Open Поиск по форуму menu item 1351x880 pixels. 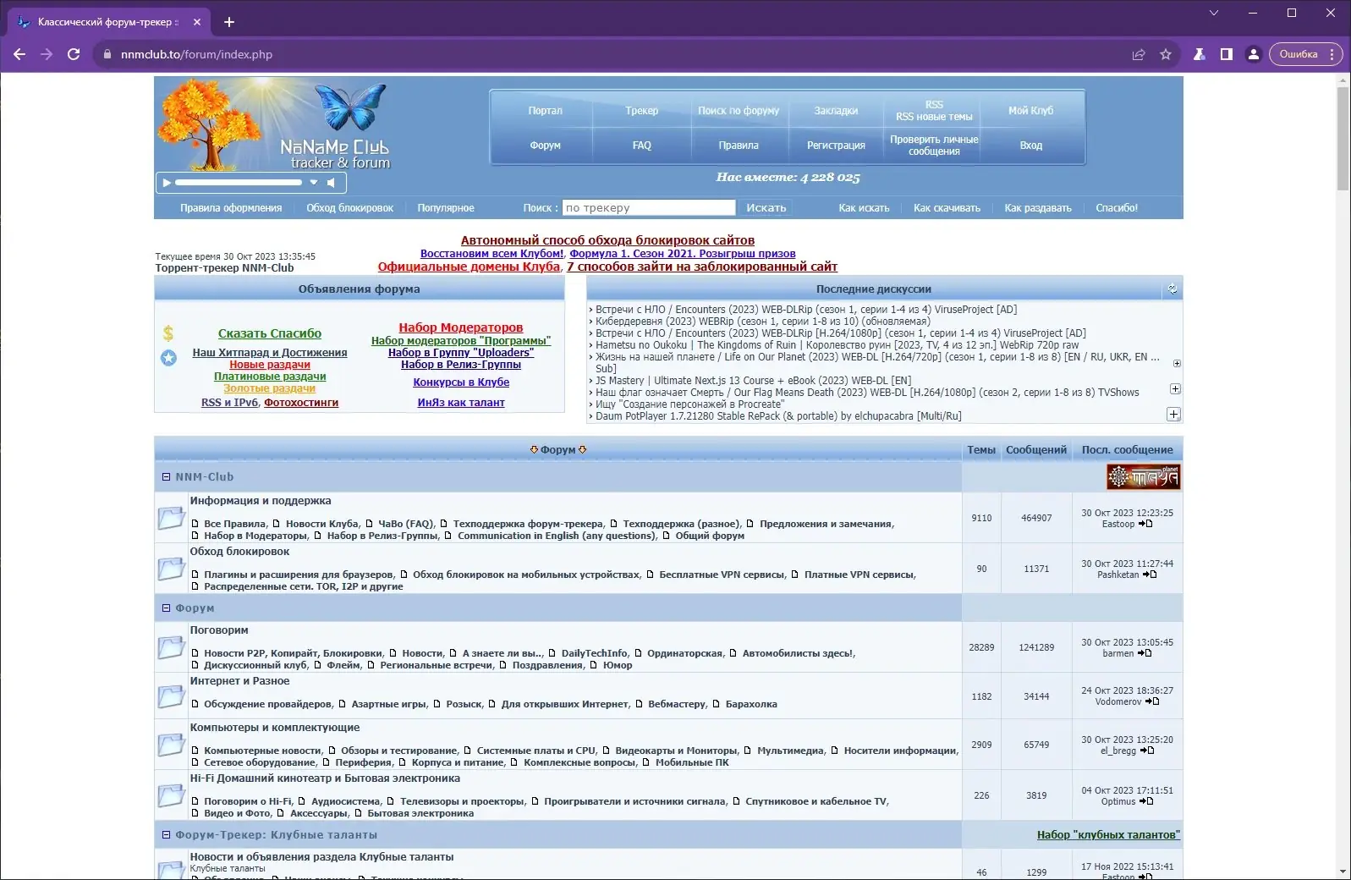pos(739,111)
